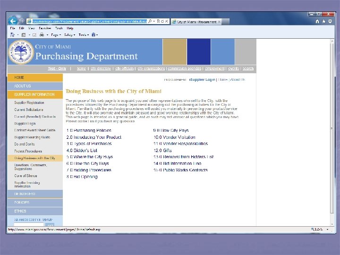Open the View menu
Screen dimensions: 340x255
32,28
